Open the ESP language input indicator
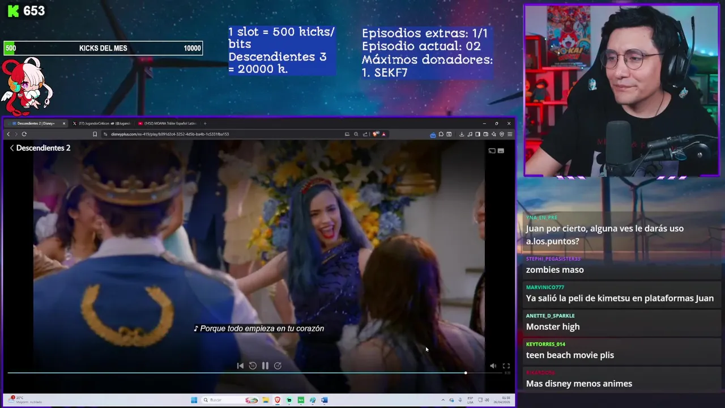This screenshot has height=408, width=725. [470, 400]
